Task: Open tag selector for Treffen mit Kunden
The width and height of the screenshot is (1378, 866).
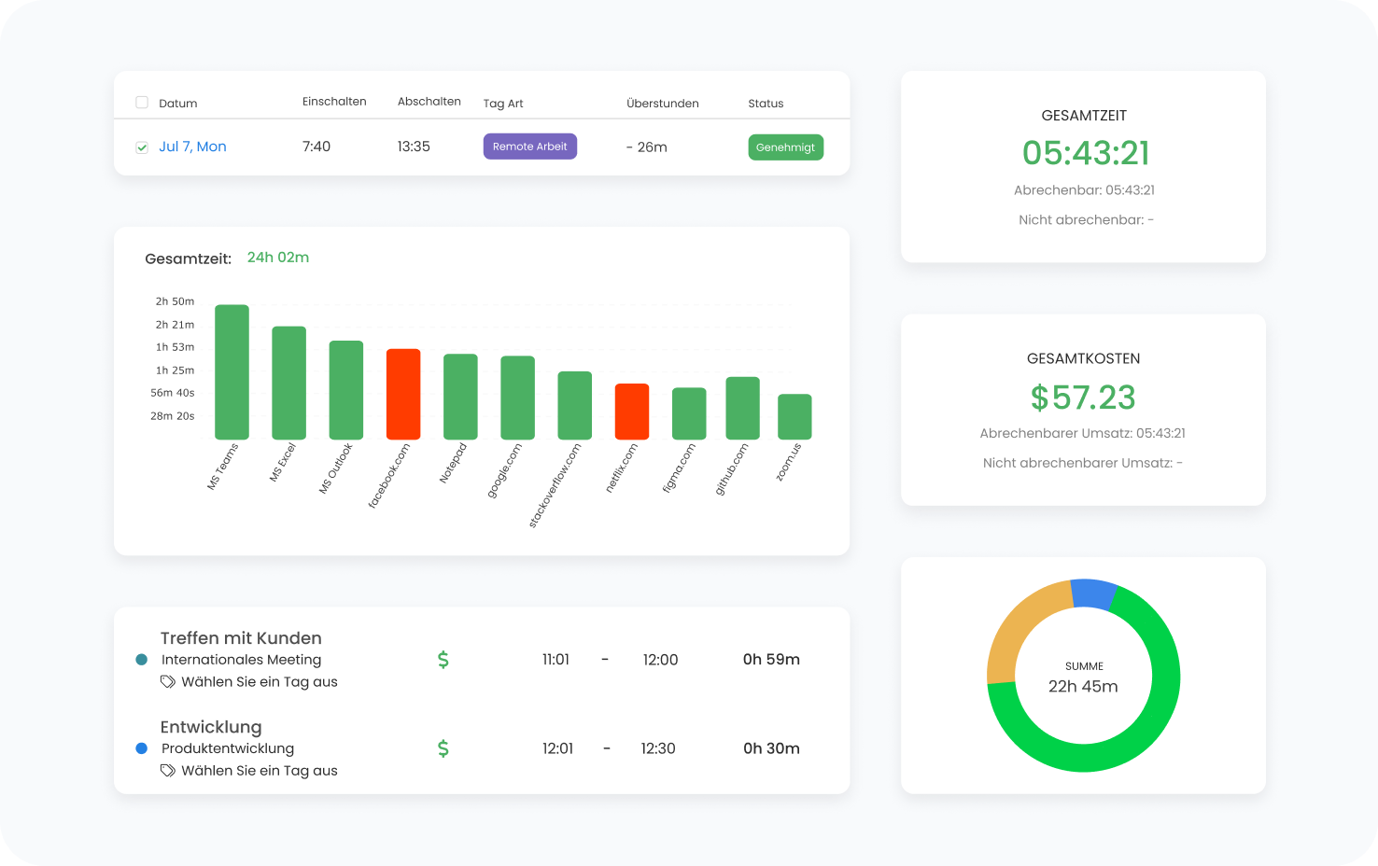Action: point(259,682)
